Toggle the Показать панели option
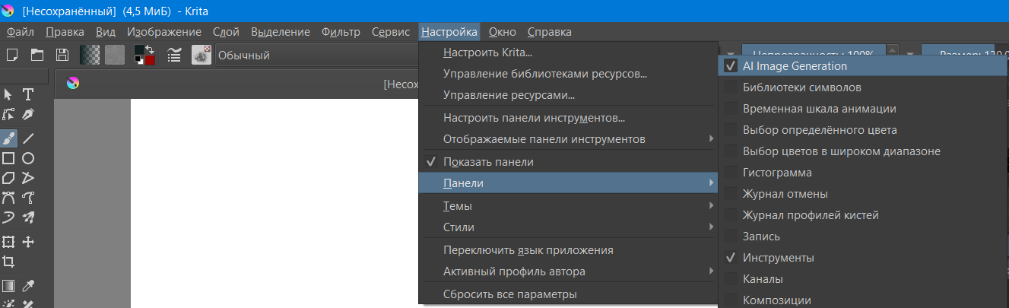 pyautogui.click(x=488, y=162)
